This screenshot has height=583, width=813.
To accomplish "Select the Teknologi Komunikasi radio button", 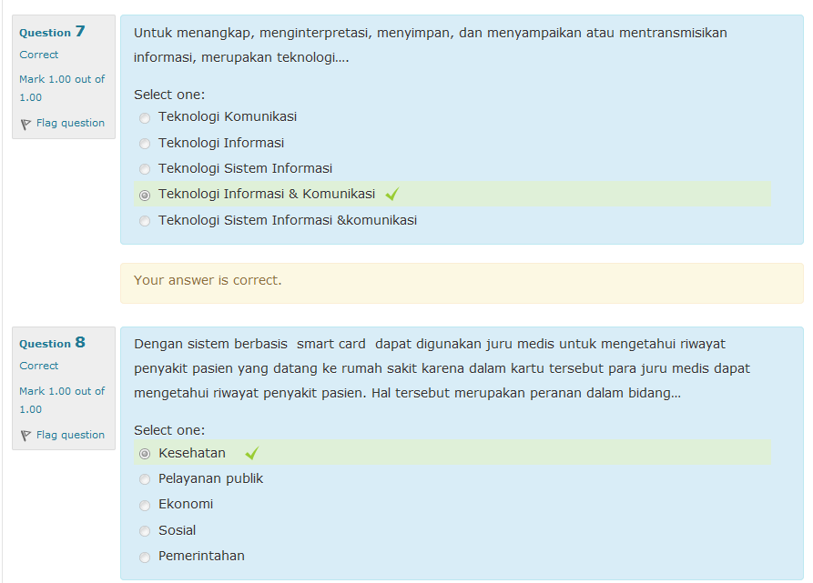I will tap(145, 118).
